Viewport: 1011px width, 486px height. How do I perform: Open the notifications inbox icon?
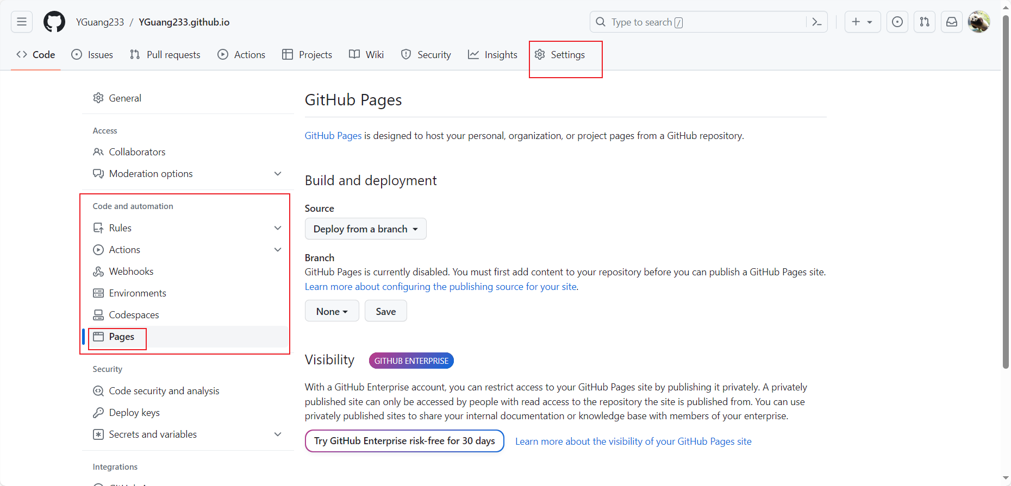click(952, 22)
